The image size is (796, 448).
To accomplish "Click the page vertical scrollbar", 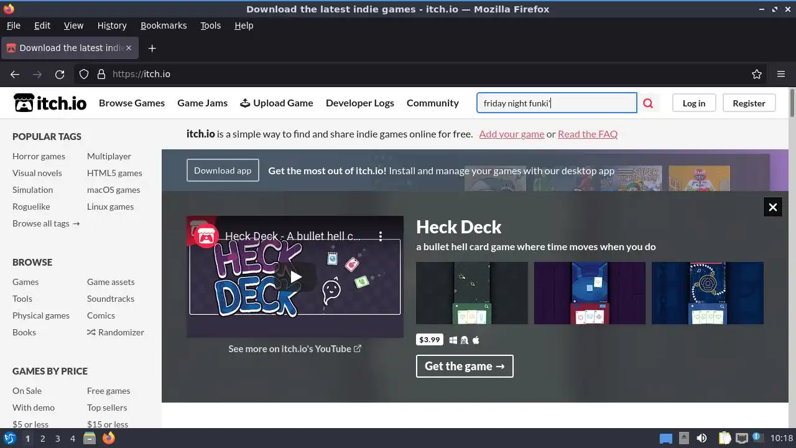I will [x=792, y=258].
